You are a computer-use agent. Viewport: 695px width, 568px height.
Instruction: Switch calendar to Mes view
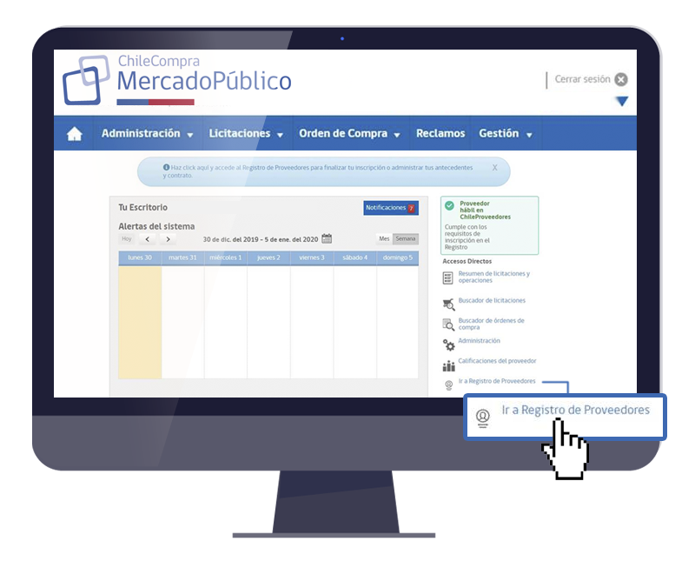pyautogui.click(x=384, y=238)
